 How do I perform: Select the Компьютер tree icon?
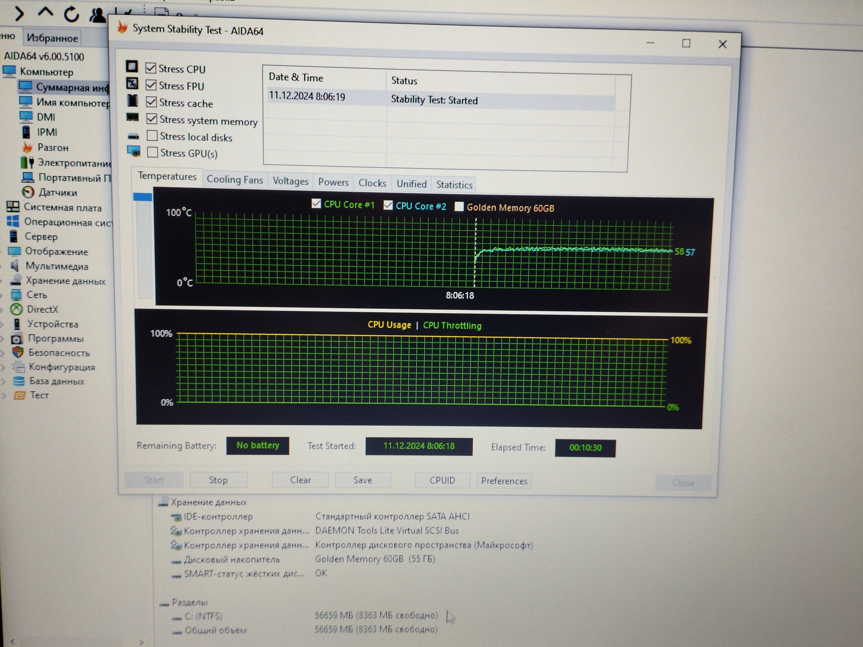coord(9,71)
